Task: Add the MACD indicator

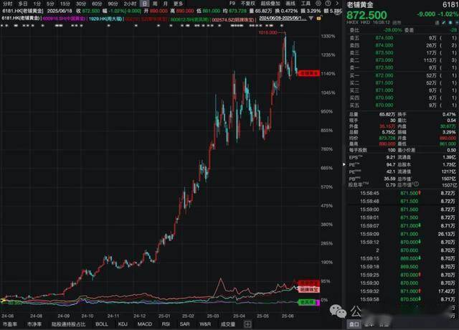Action: point(145,324)
